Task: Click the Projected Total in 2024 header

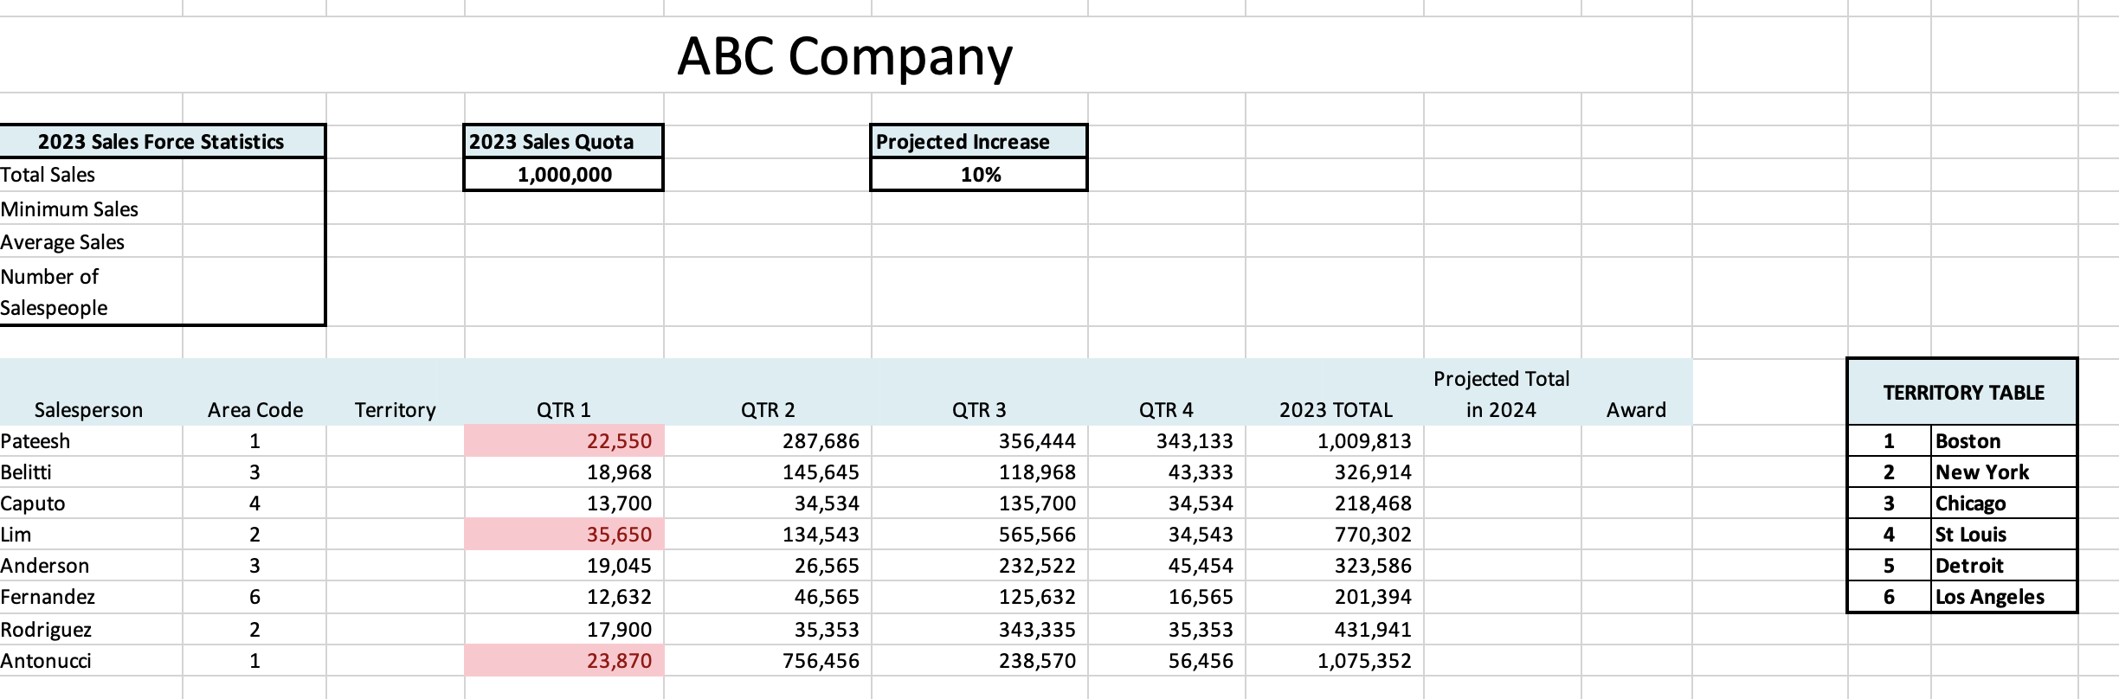Action: (1502, 394)
